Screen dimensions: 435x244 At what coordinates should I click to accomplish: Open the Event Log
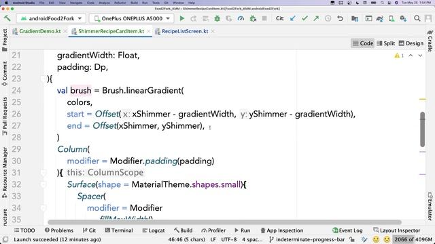pyautogui.click(x=347, y=230)
